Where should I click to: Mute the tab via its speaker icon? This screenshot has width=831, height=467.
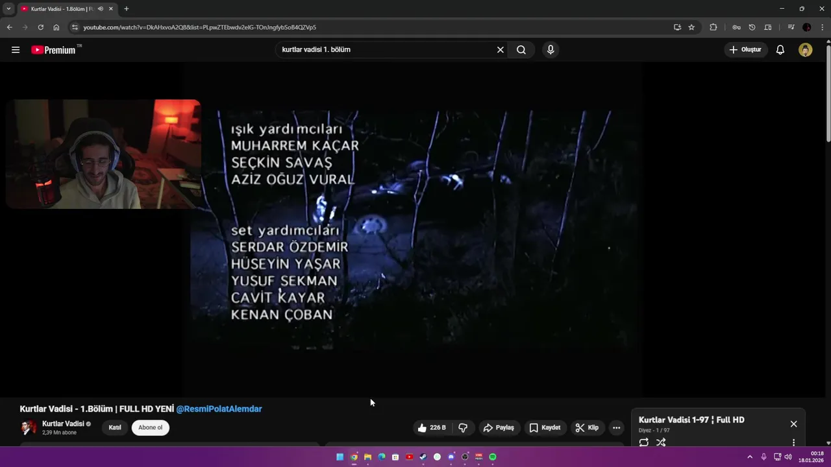tap(101, 8)
